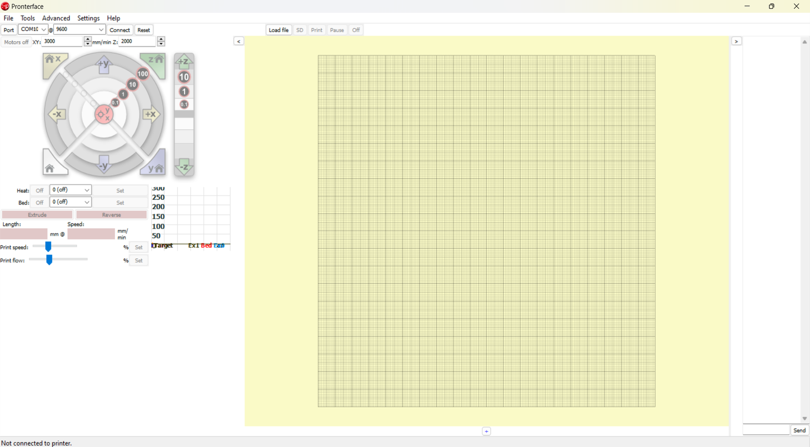The width and height of the screenshot is (810, 447).
Task: Open the COM port dropdown
Action: [x=33, y=29]
